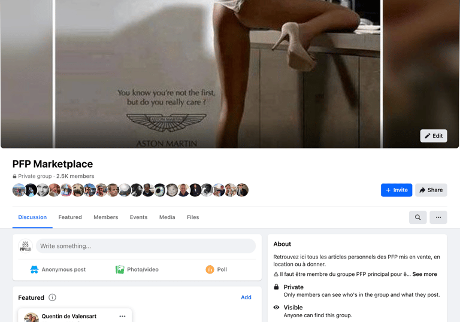Open the Members tab
This screenshot has height=322, width=460.
click(105, 217)
